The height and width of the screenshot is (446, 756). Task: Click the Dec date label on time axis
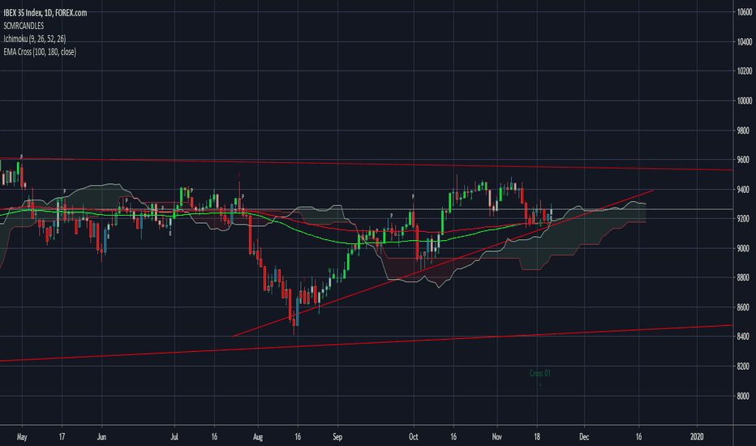pos(584,437)
